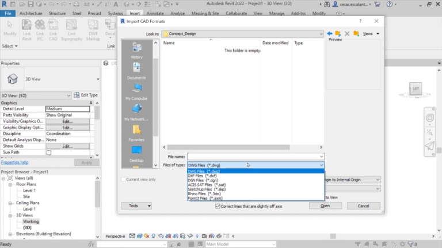Select Level 1 under Ceiling Plans
442x248 pixels.
click(x=29, y=209)
